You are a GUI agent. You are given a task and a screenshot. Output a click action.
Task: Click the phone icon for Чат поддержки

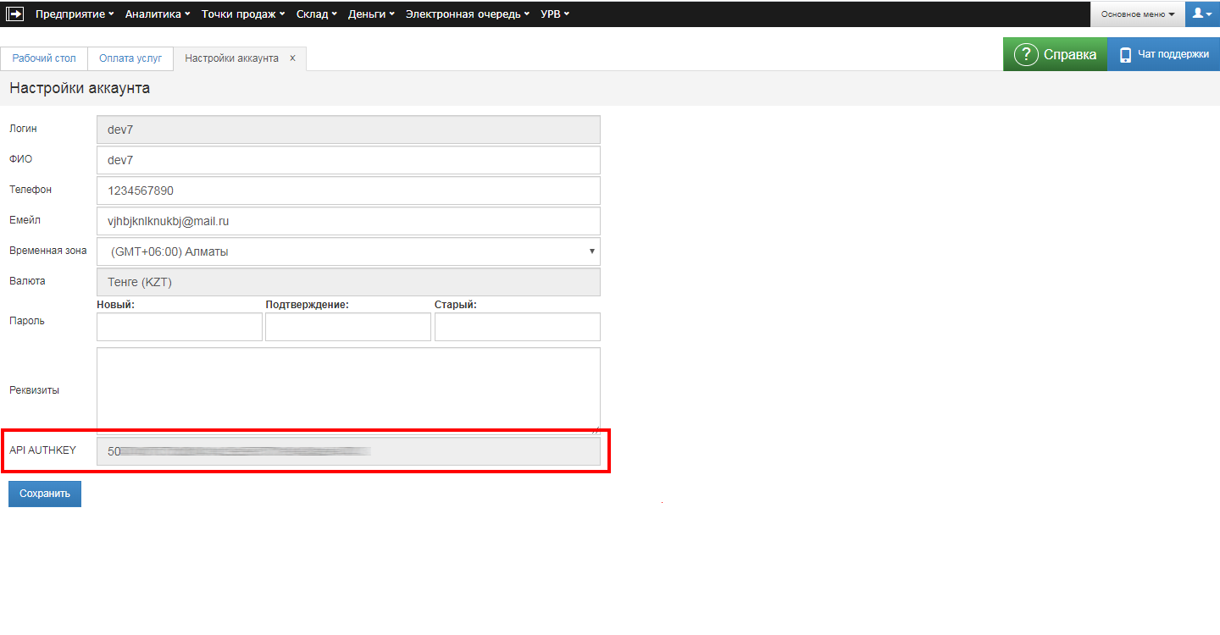click(x=1125, y=55)
